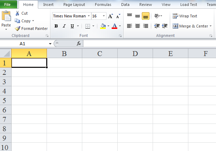Image resolution: width=216 pixels, height=151 pixels.
Task: Open the Merge & Center dropdown arrow
Action: 210,26
